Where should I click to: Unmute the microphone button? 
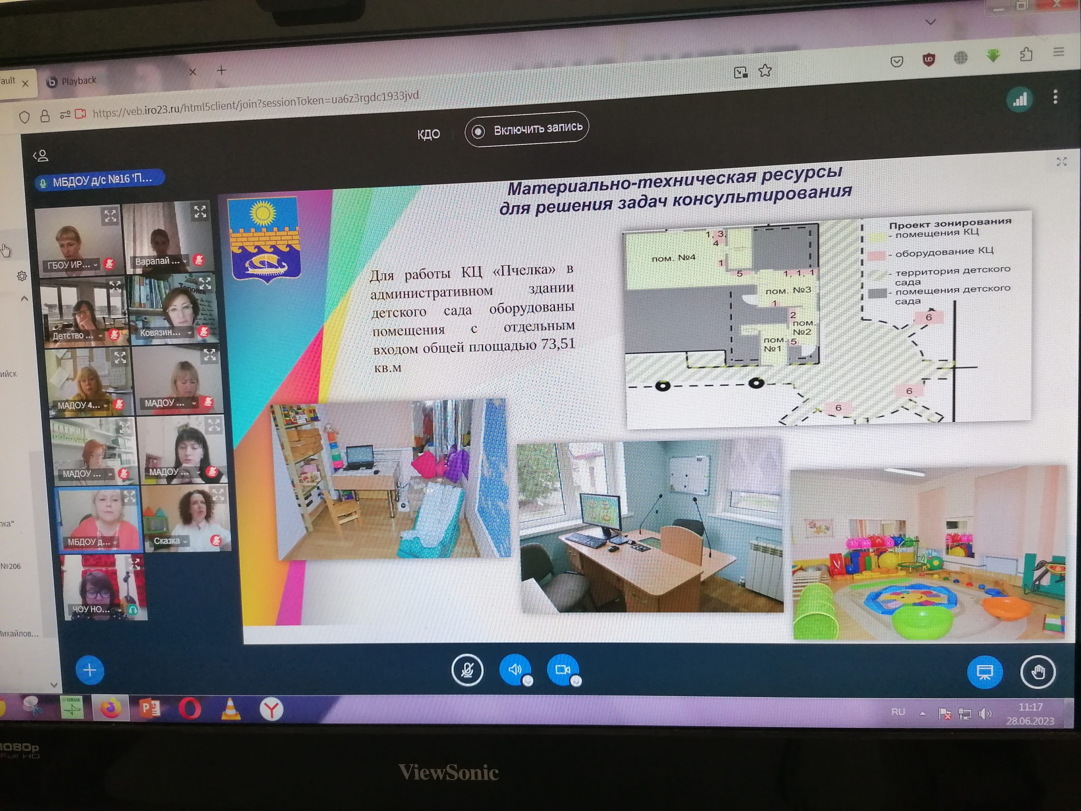[467, 670]
